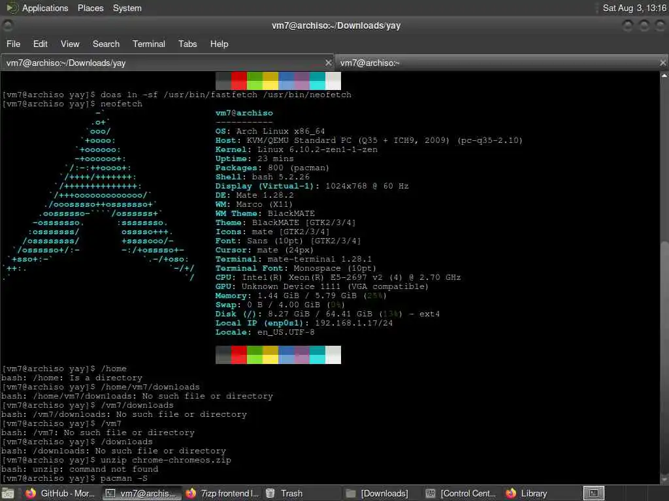Open the Search menu in terminal

pyautogui.click(x=106, y=44)
